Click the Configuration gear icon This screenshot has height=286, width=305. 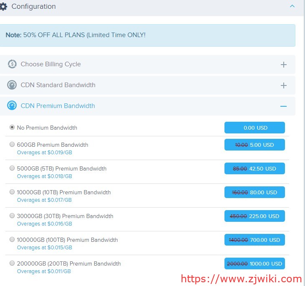[x=3, y=7]
